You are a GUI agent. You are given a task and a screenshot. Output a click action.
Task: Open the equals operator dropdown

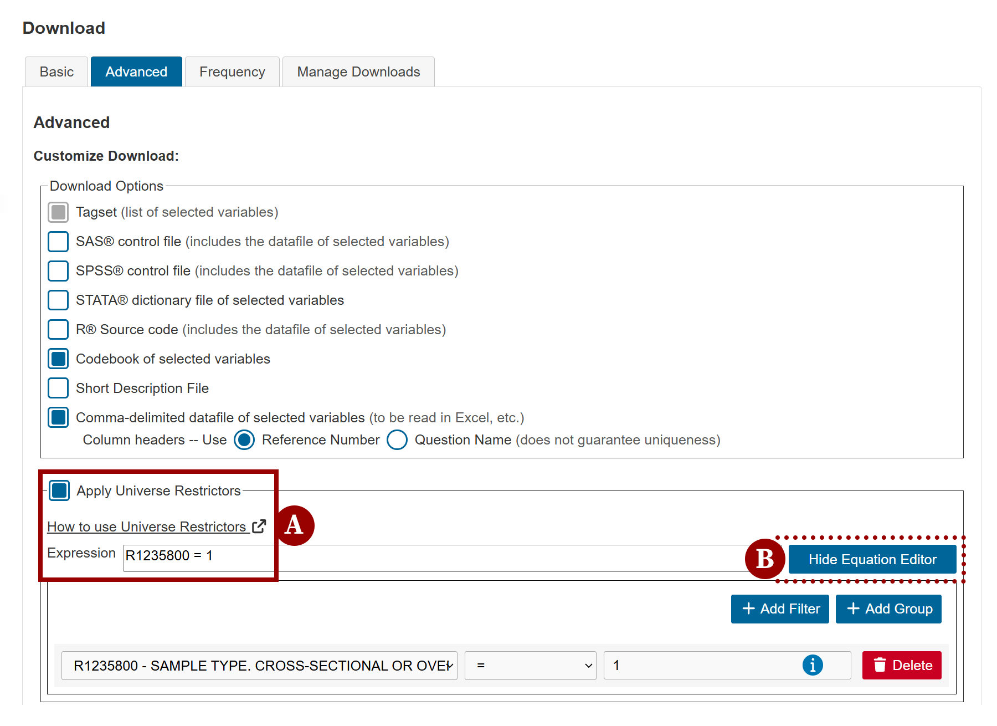coord(530,666)
